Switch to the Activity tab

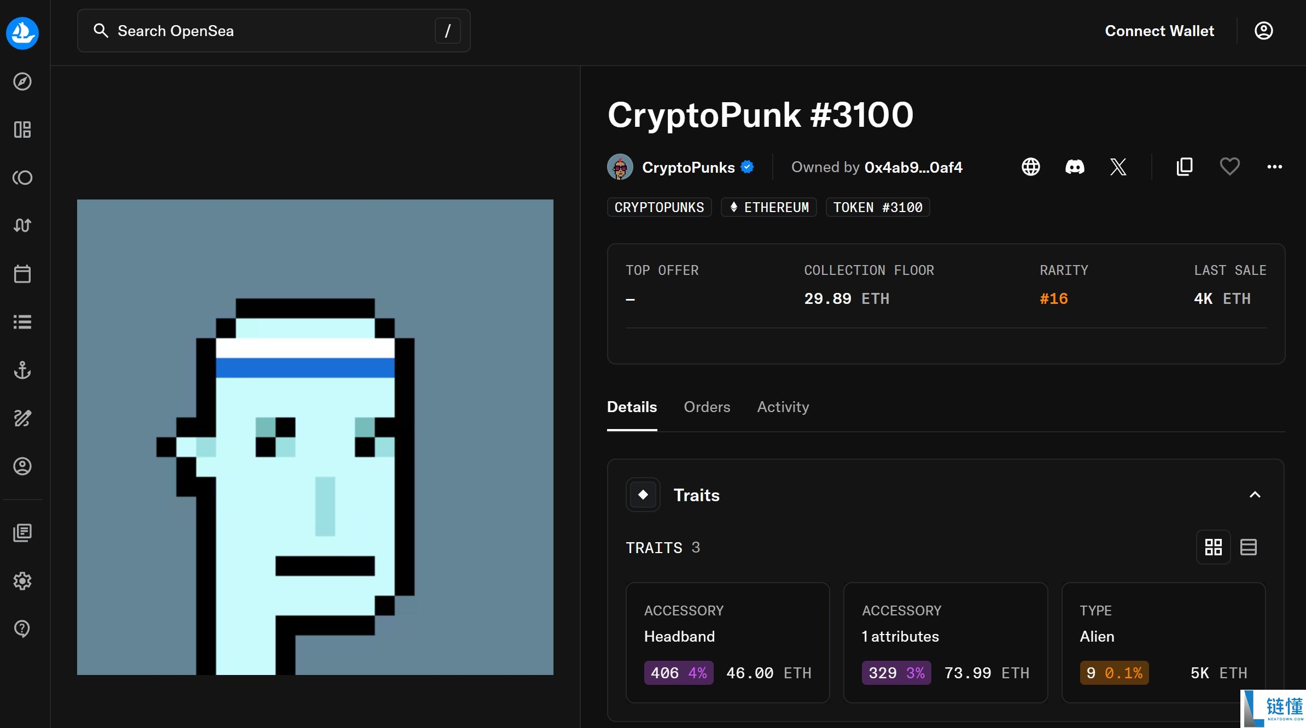click(783, 407)
